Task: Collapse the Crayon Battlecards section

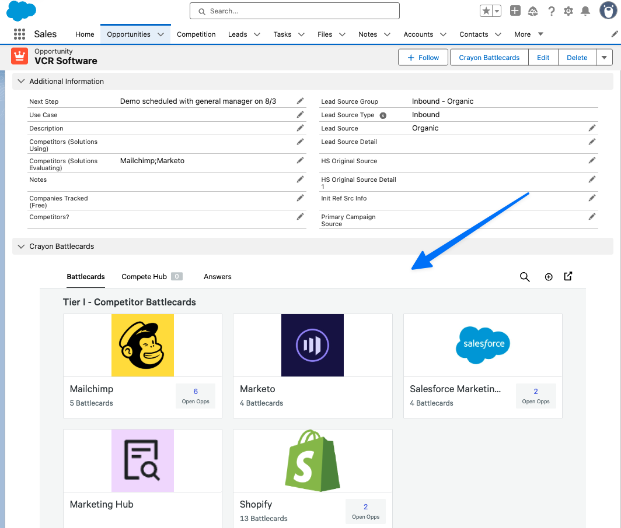Action: tap(22, 247)
